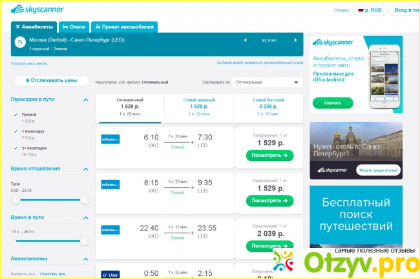Uncheck the Прямой direct flights checkbox
The height and width of the screenshot is (279, 420).
tap(16, 114)
